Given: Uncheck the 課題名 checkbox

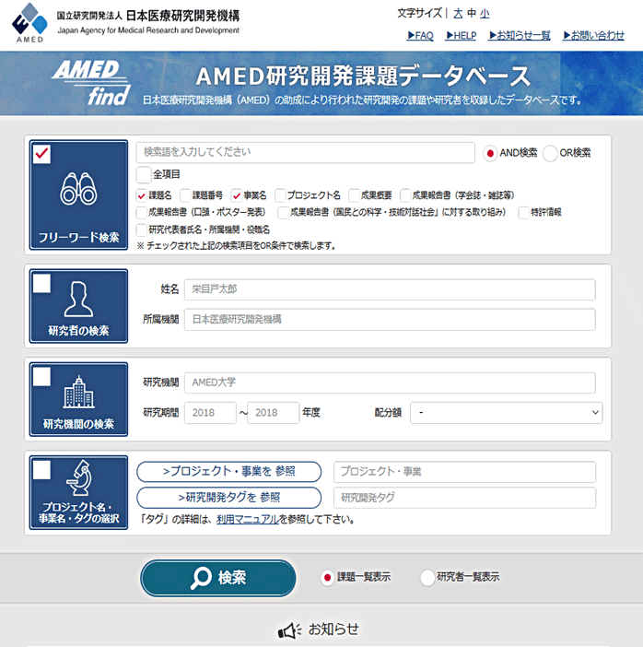Looking at the screenshot, I should (x=142, y=195).
